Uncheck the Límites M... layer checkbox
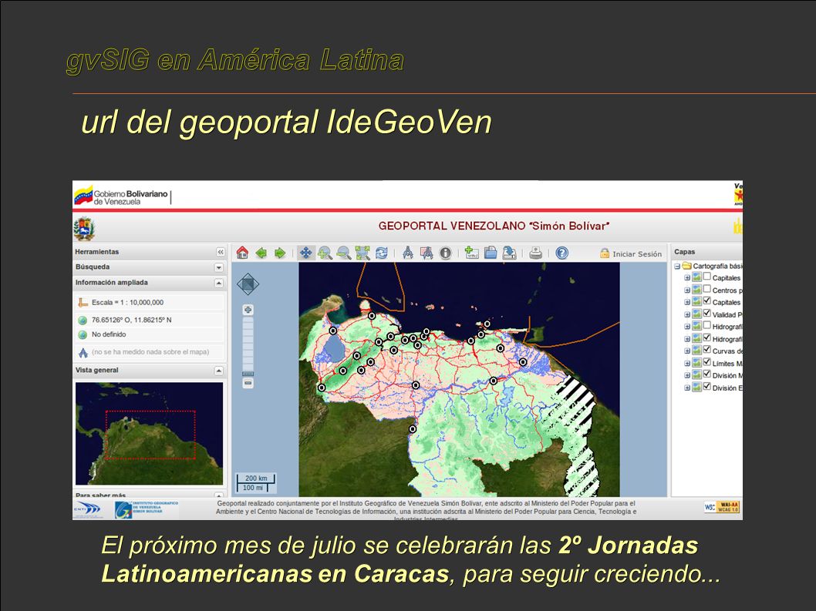 pos(706,362)
